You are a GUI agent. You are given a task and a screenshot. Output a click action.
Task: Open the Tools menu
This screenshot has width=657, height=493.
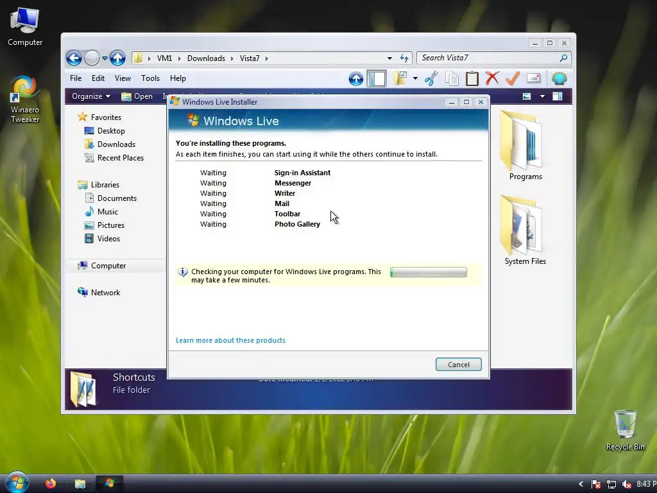[150, 78]
